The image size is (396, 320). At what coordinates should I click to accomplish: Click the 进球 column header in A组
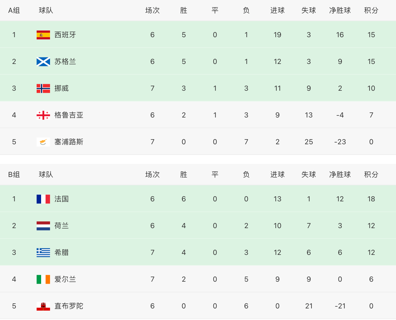click(277, 10)
